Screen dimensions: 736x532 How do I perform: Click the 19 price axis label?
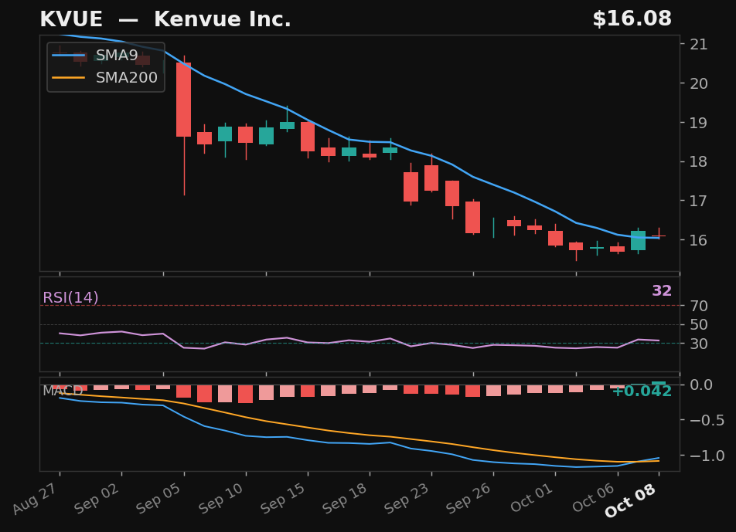click(698, 123)
